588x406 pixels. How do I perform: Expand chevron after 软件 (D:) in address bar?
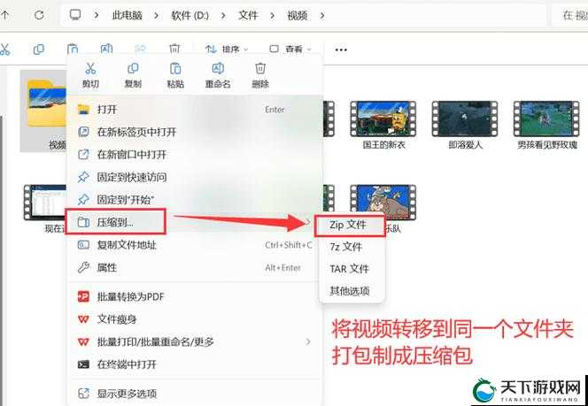coord(223,15)
